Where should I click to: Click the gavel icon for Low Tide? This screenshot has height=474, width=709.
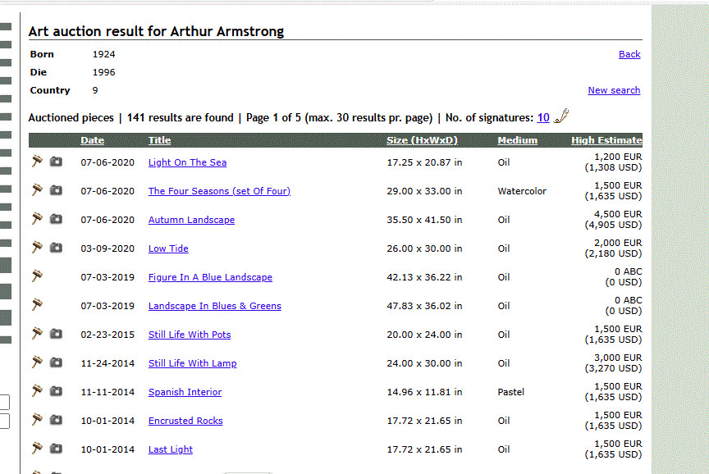click(37, 248)
